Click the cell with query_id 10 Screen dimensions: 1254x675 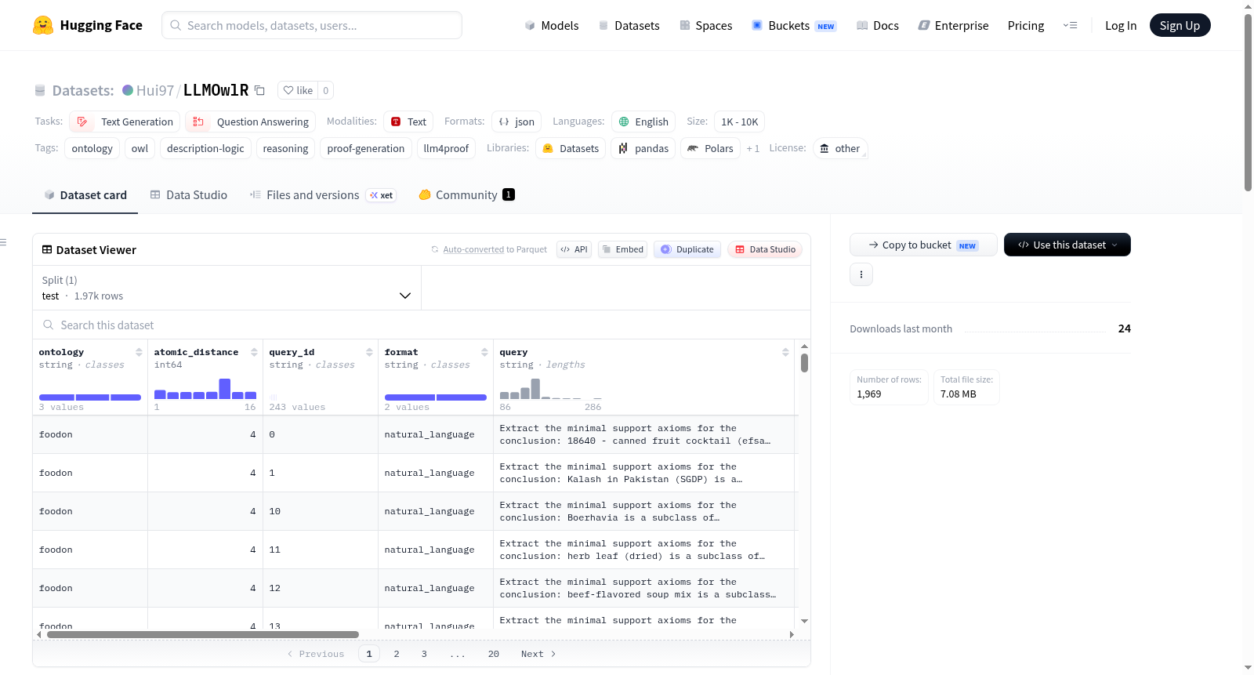pos(321,511)
